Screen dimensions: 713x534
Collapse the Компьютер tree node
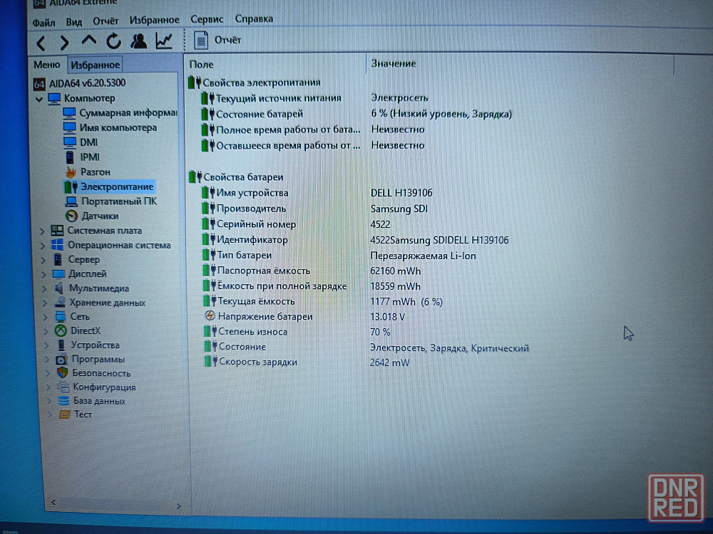[39, 98]
